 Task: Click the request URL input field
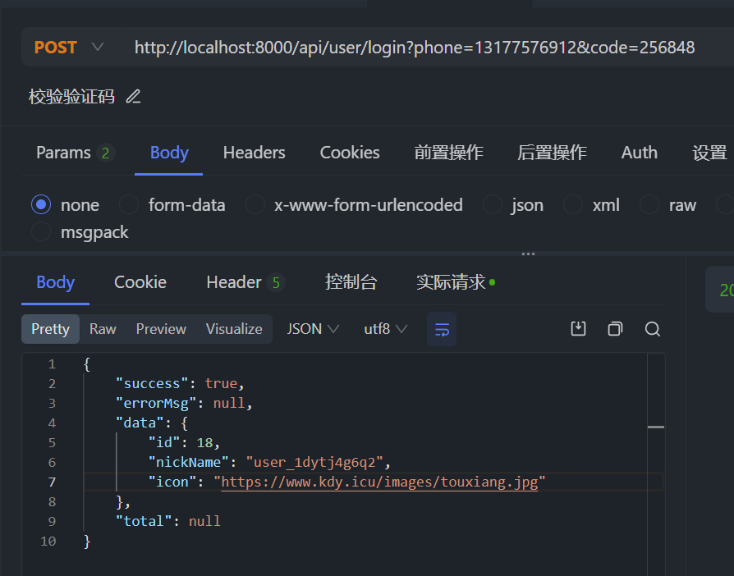[x=415, y=48]
